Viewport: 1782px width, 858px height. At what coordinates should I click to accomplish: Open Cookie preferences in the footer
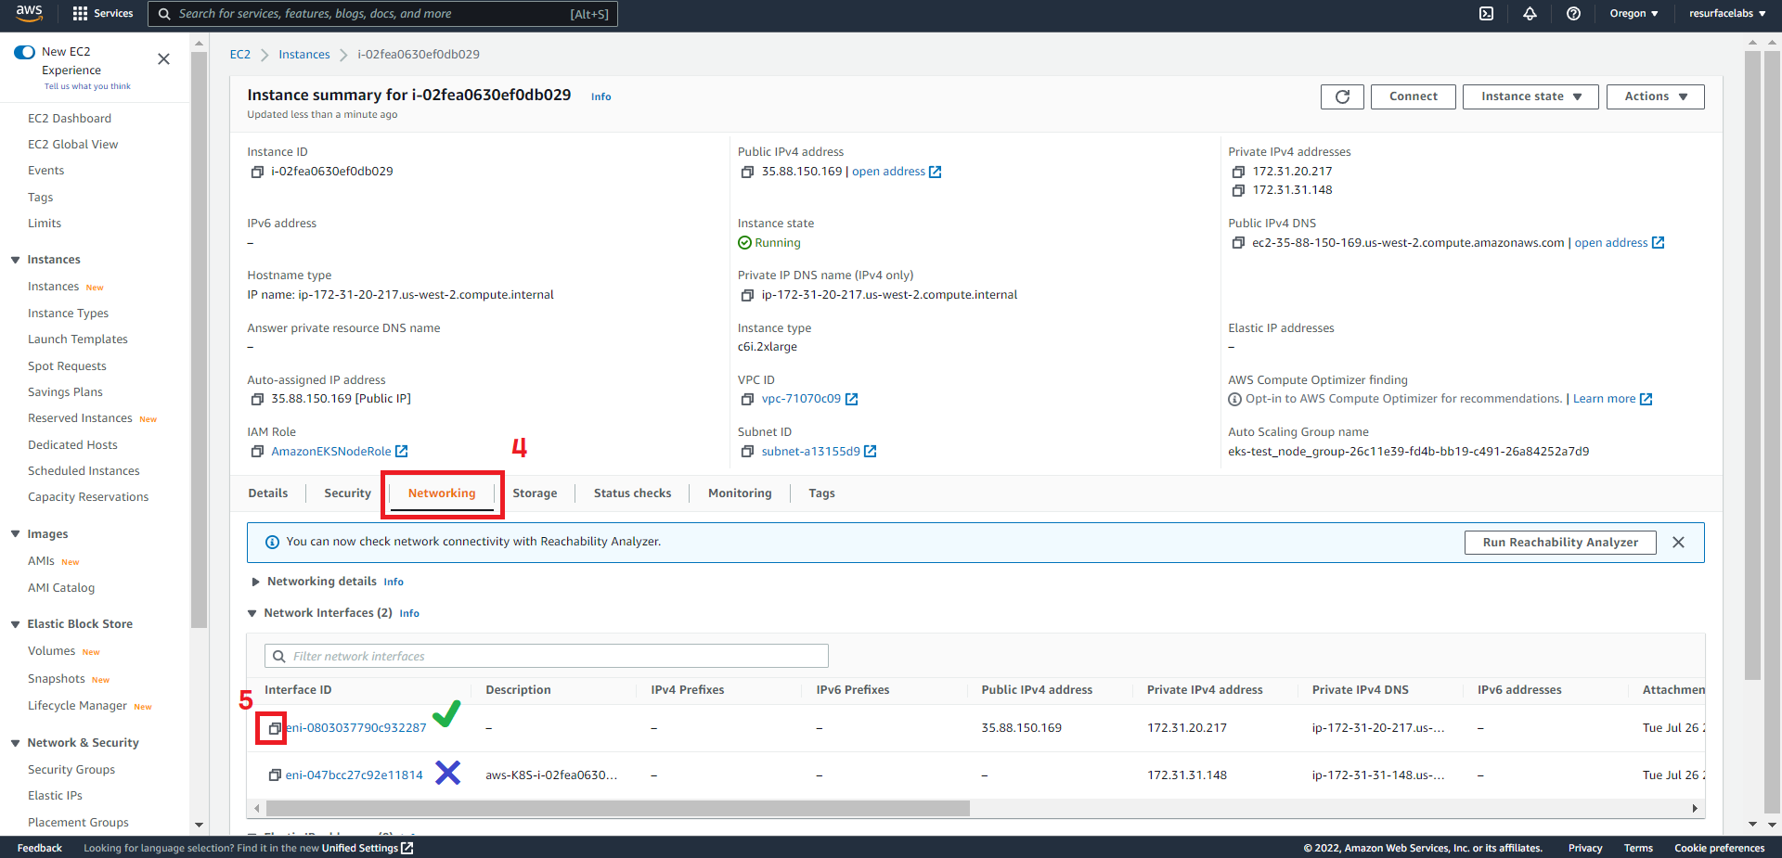(x=1719, y=848)
